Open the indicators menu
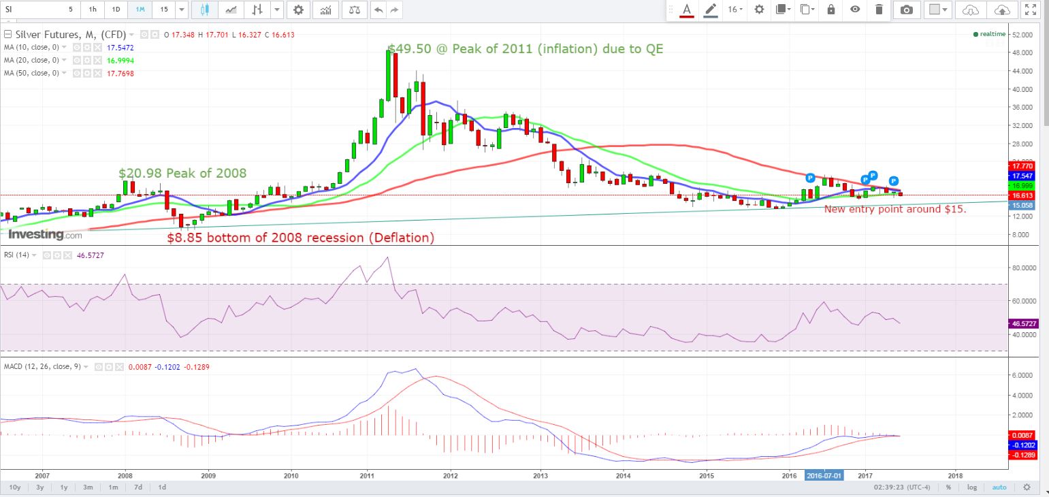1049x497 pixels. point(326,10)
